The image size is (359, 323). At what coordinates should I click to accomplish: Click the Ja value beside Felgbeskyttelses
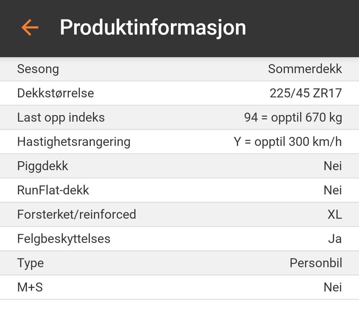click(x=335, y=239)
